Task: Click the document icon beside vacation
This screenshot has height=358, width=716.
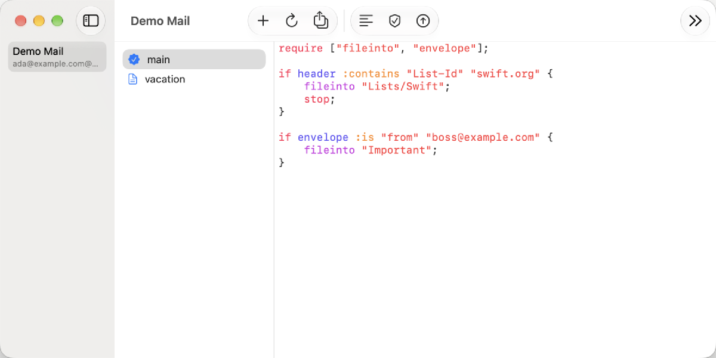Action: [x=133, y=79]
